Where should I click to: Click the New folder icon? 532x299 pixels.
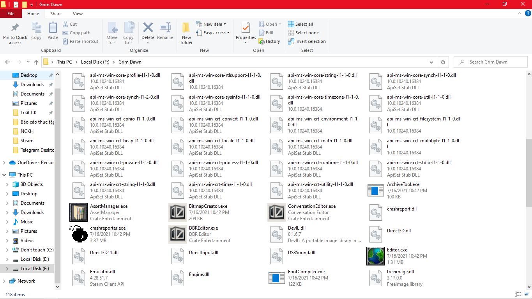186,28
